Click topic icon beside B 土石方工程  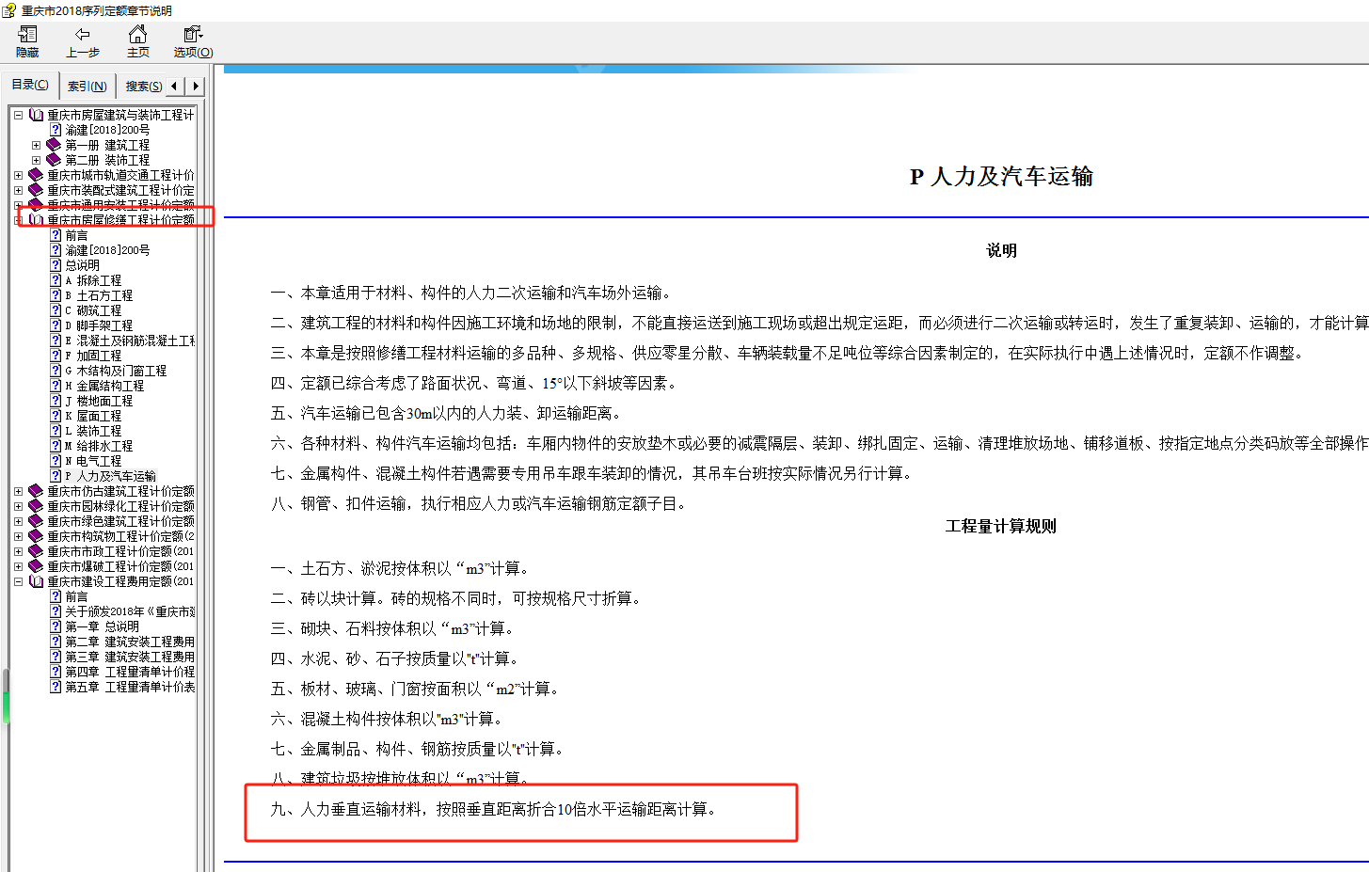[56, 295]
